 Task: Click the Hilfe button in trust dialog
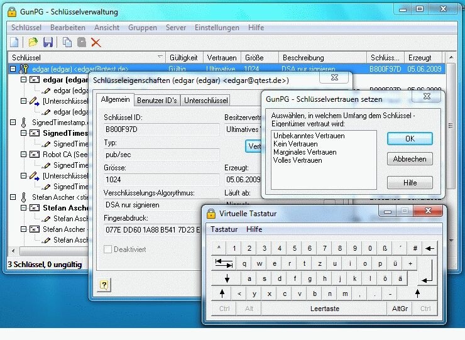click(x=410, y=183)
